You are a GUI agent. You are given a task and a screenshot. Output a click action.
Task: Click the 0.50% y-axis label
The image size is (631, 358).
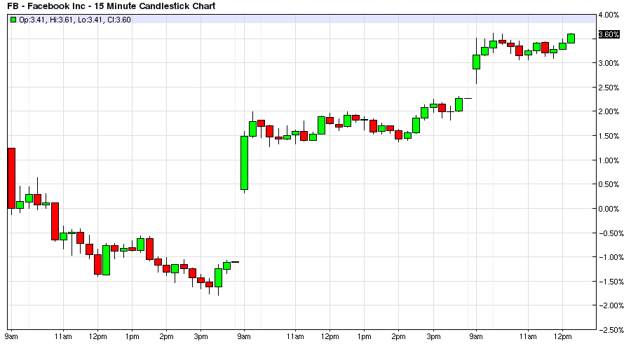click(609, 185)
